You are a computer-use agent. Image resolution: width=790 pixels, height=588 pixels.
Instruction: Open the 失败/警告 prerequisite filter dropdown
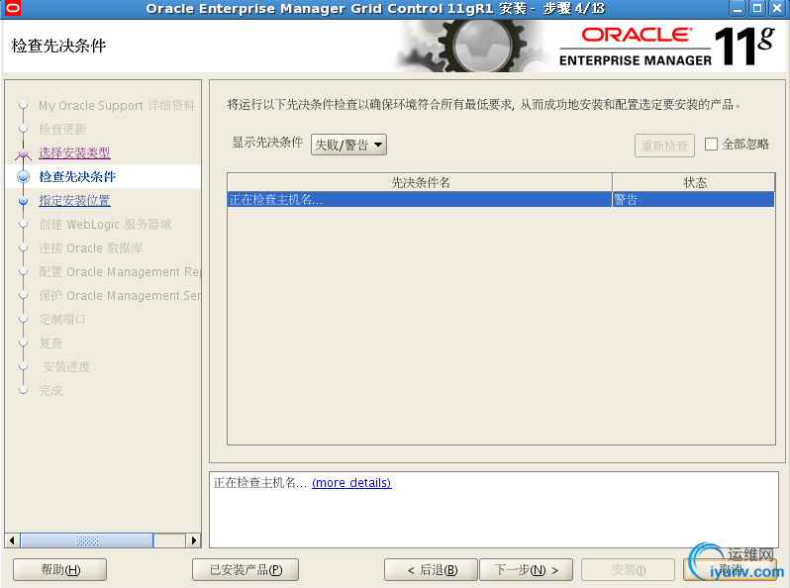tap(348, 146)
